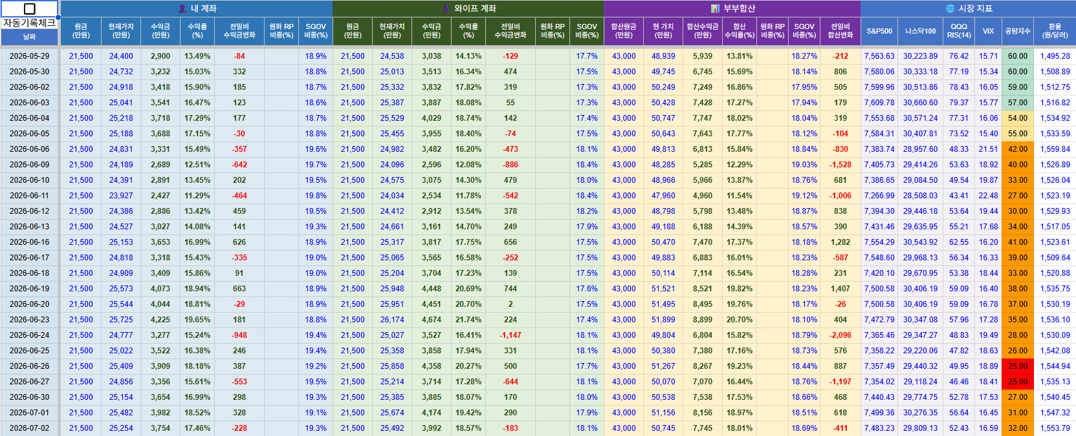Select the 공탐지수 column header
The image size is (1076, 436).
1017,31
